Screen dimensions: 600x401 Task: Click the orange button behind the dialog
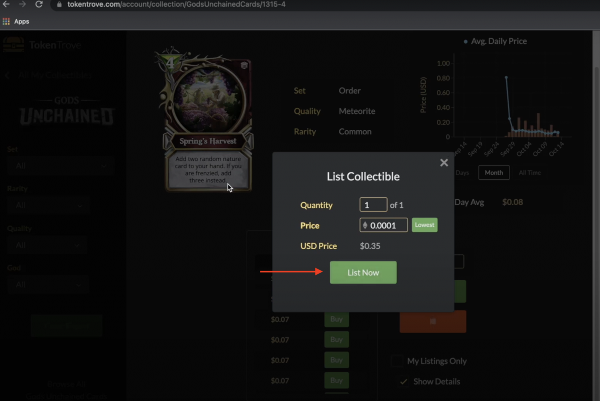point(432,322)
